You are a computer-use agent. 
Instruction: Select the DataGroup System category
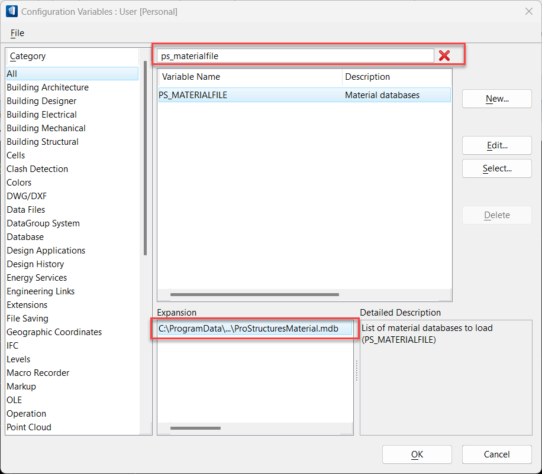43,223
